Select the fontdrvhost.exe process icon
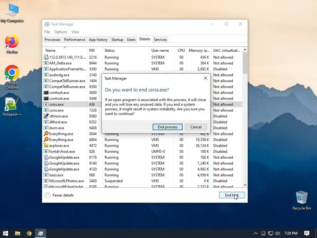 (46, 151)
